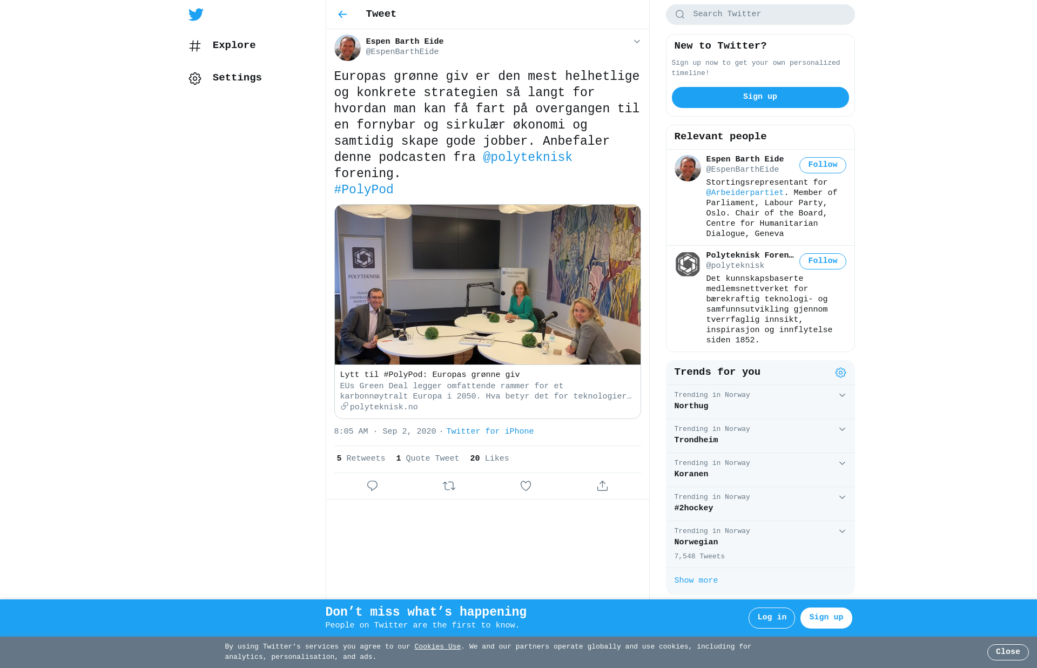Image resolution: width=1037 pixels, height=668 pixels.
Task: Open the Koranen trend options chevron
Action: click(x=842, y=463)
